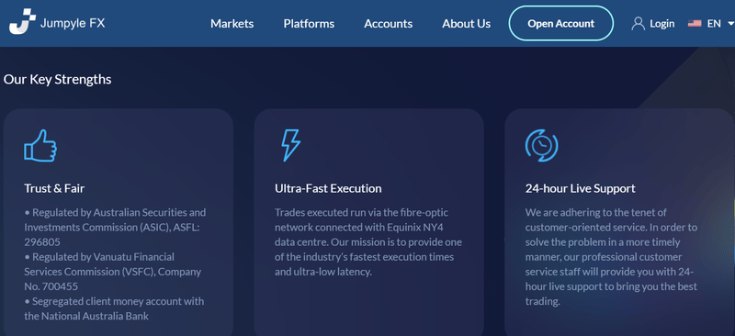Click the 24-hour clock support icon
Viewport: 735px width, 336px height.
point(541,146)
